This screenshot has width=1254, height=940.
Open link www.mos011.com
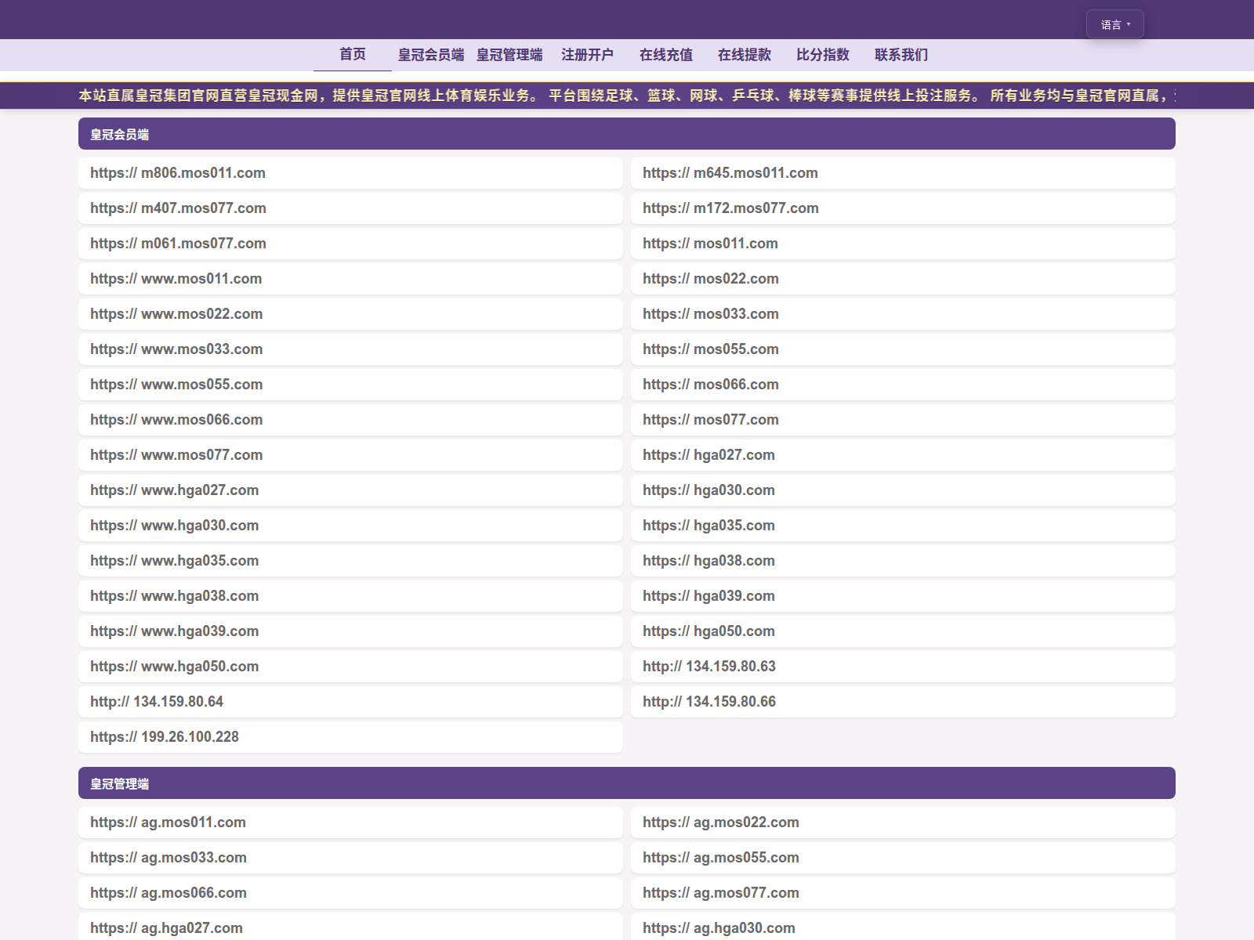pos(350,279)
